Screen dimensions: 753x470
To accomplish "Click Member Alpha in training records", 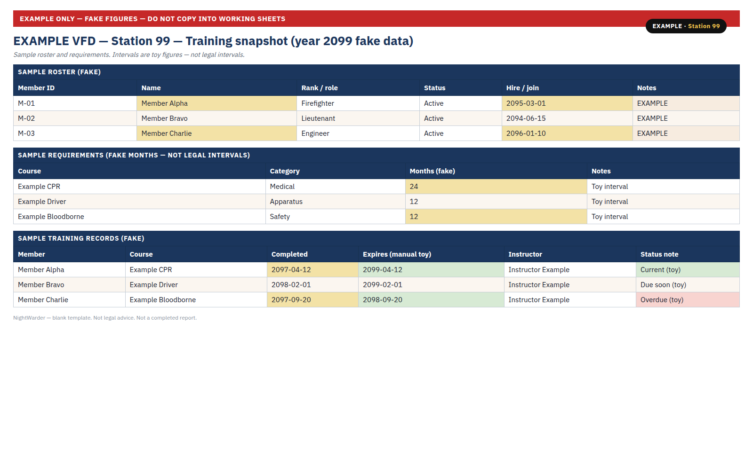I will click(69, 270).
